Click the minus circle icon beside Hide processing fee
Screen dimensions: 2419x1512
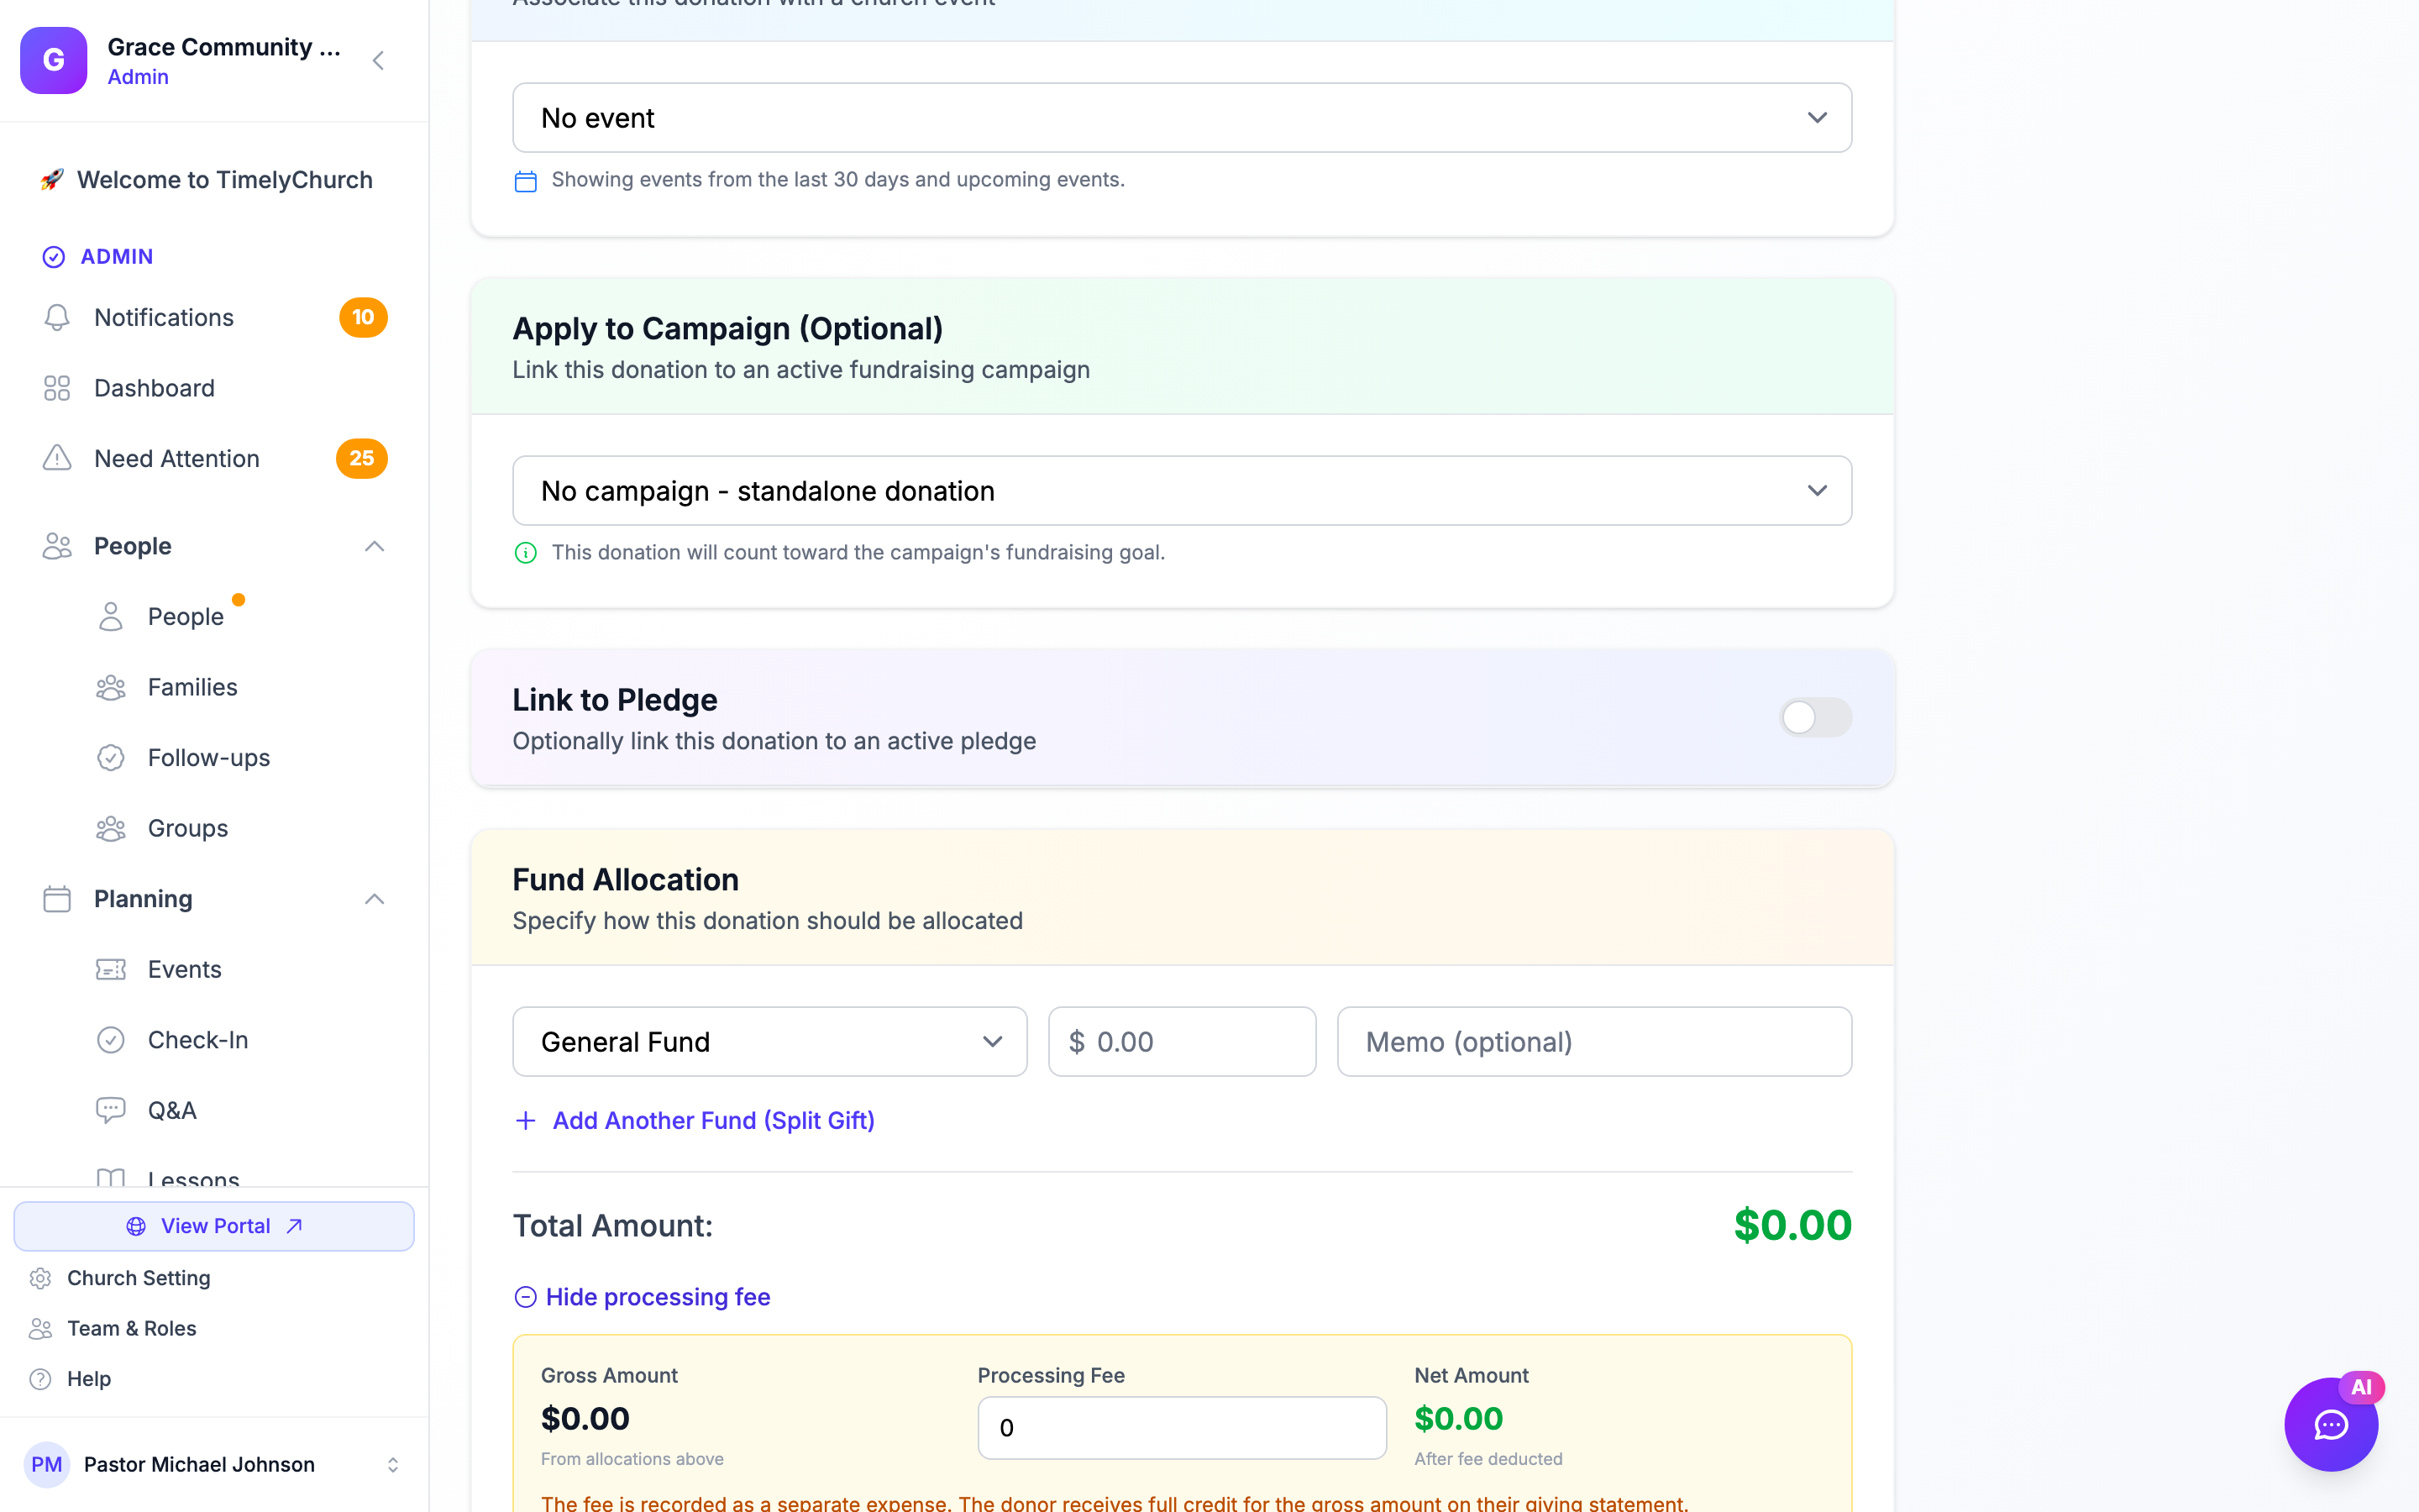pos(525,1297)
